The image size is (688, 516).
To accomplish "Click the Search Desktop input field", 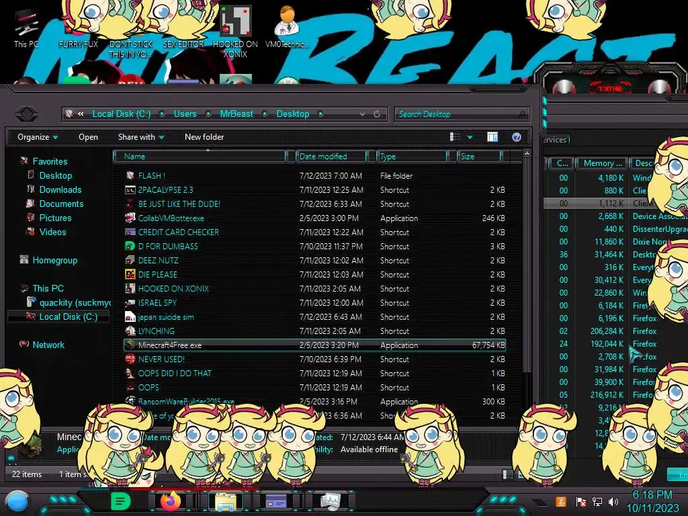I will (x=462, y=114).
